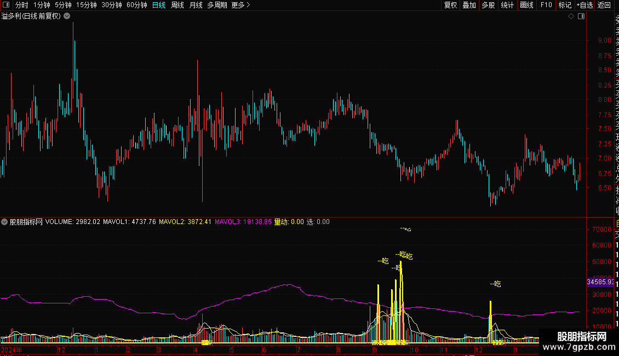Image resolution: width=619 pixels, height=356 pixels.
Task: Open the dropdown before 股朋指标网 indicator name
Action: 4,222
